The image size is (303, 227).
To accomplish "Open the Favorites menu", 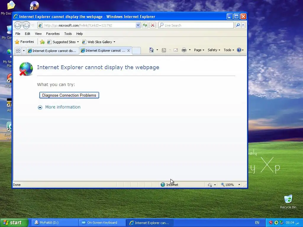I will 53,34.
